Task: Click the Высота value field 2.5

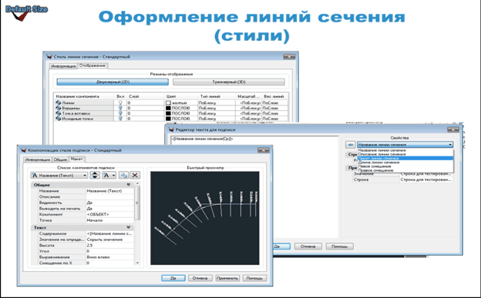Action: 109,246
